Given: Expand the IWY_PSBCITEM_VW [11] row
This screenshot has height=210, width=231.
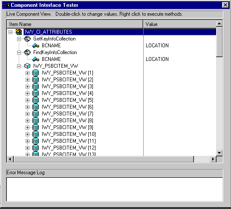Looking at the screenshot, I should [27, 141].
